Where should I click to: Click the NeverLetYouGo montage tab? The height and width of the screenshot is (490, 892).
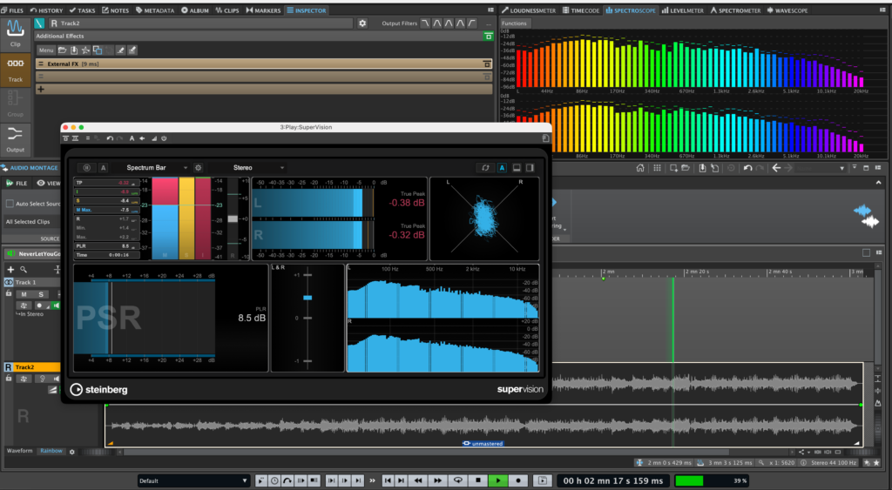(x=33, y=253)
